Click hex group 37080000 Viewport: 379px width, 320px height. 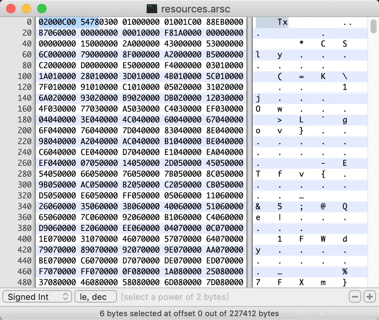[x=57, y=282]
